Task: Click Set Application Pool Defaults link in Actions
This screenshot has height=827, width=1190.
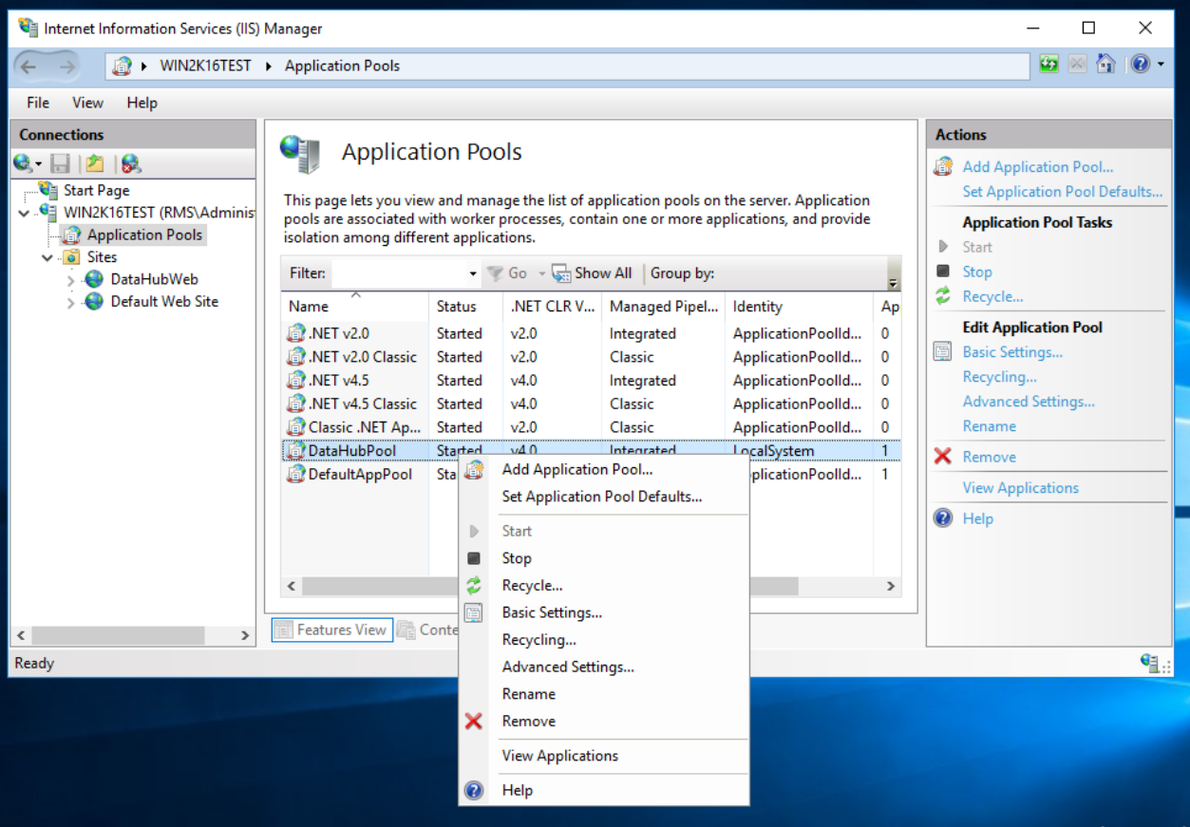Action: tap(1062, 192)
